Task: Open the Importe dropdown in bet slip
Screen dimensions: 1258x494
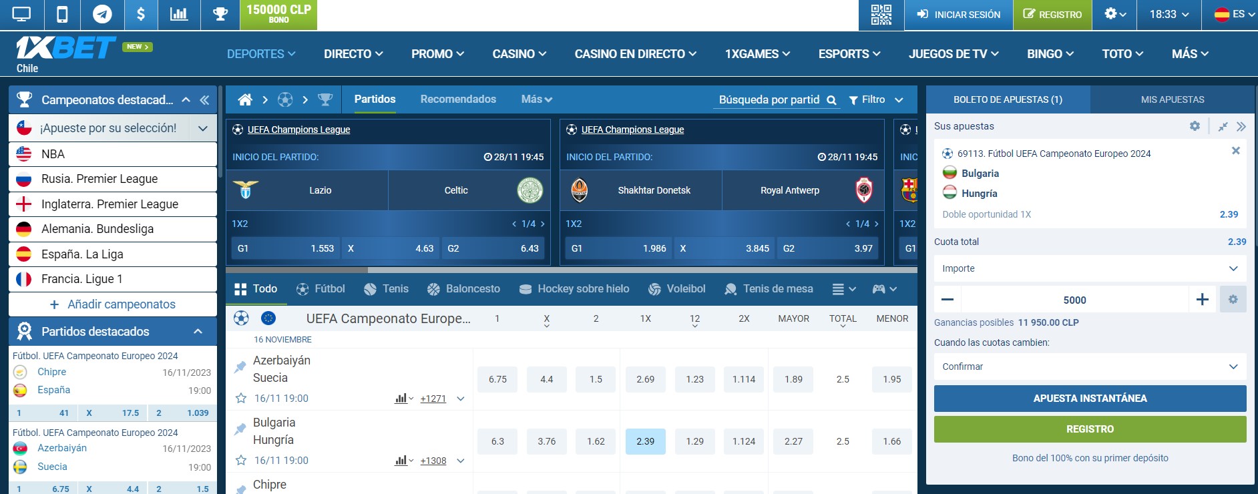Action: 1090,268
